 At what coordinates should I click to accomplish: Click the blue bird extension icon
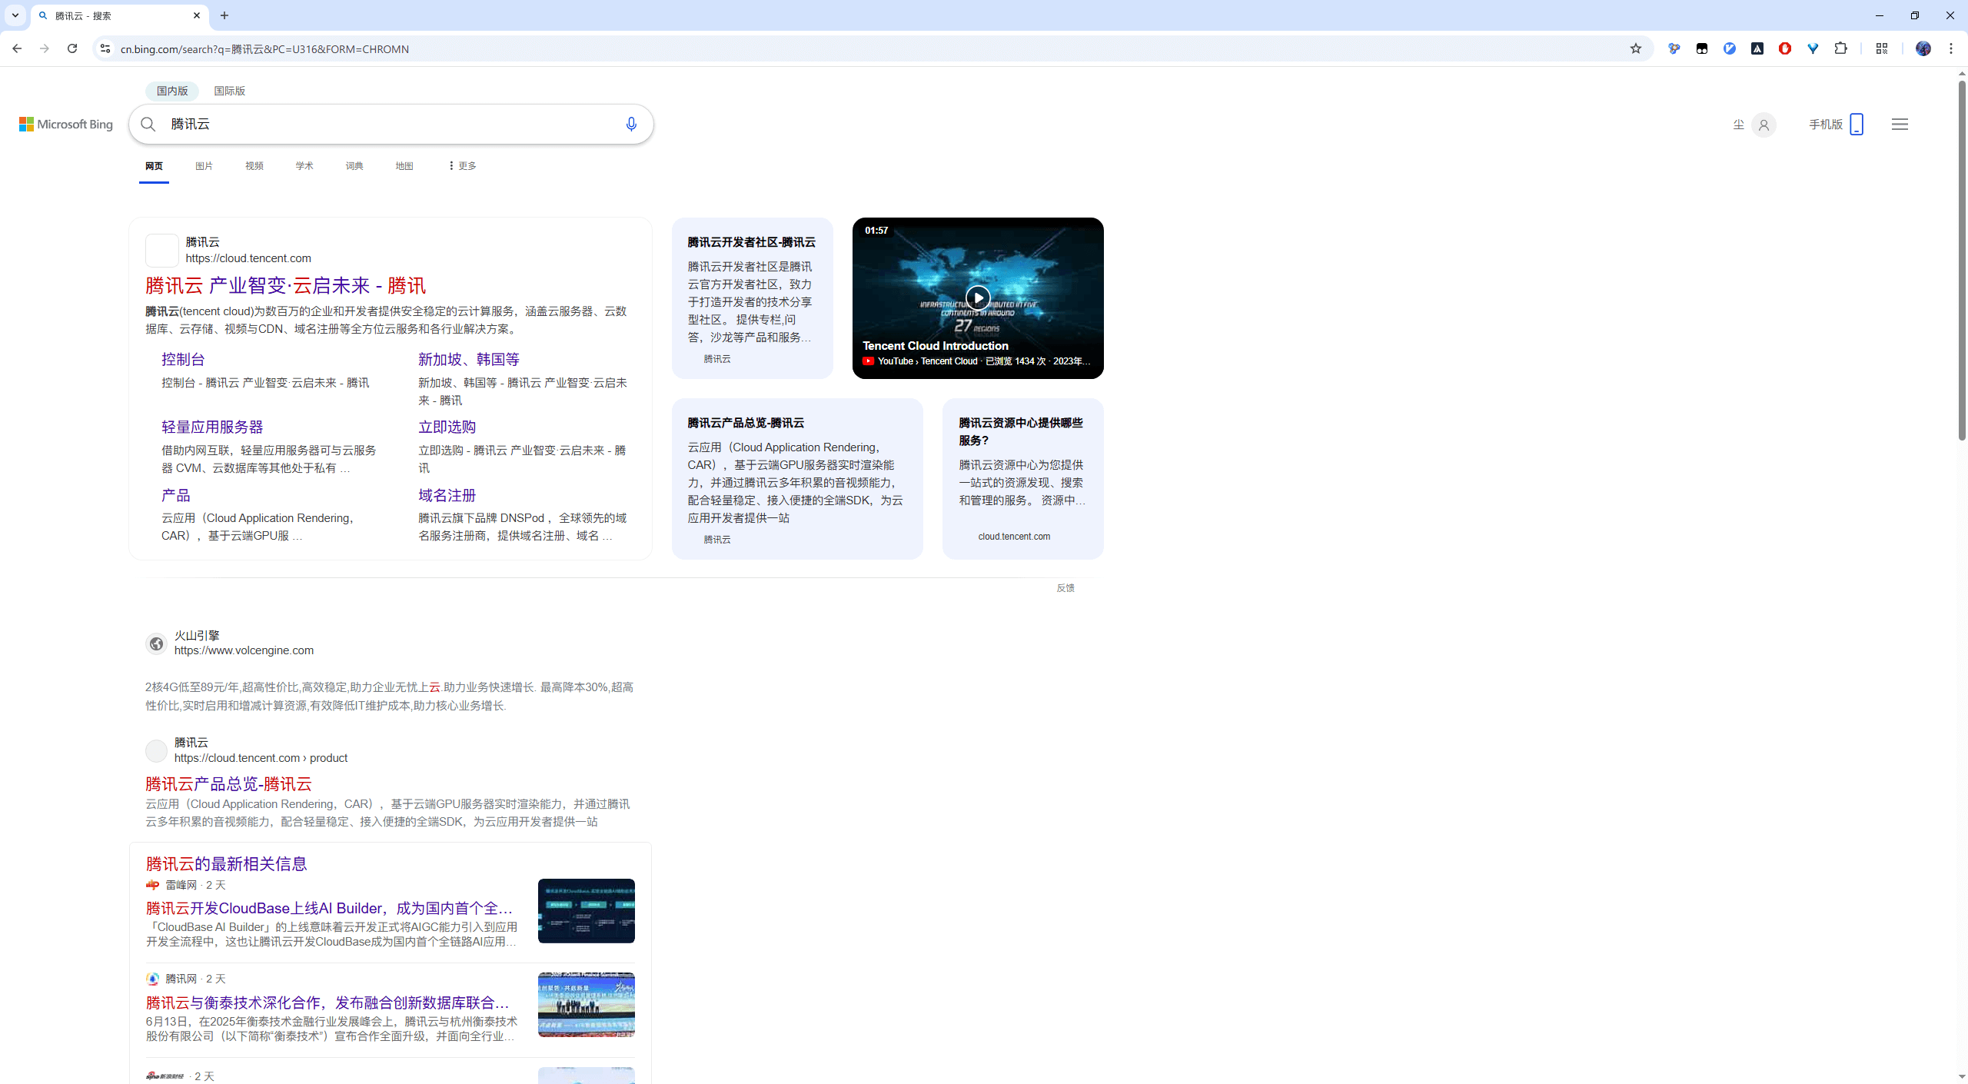point(1674,48)
